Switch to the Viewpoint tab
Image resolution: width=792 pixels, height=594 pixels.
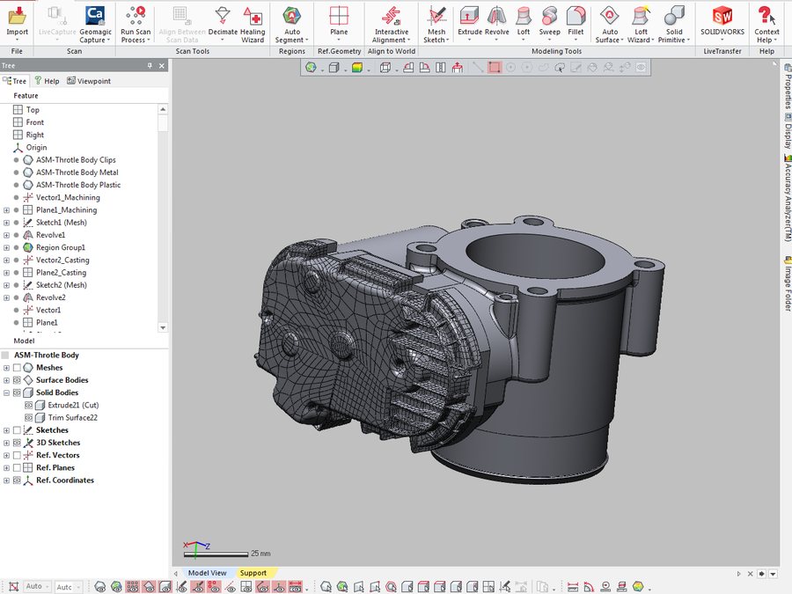(89, 81)
